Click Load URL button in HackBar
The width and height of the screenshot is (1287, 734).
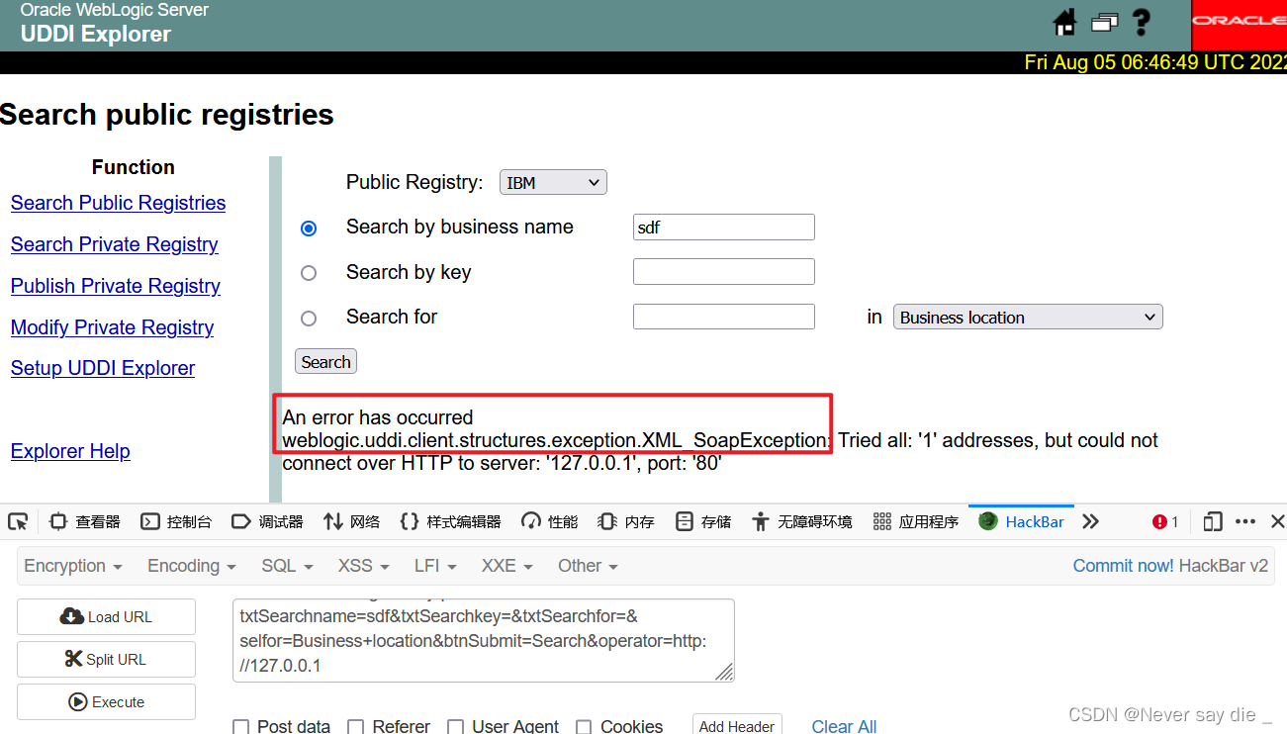click(x=106, y=617)
